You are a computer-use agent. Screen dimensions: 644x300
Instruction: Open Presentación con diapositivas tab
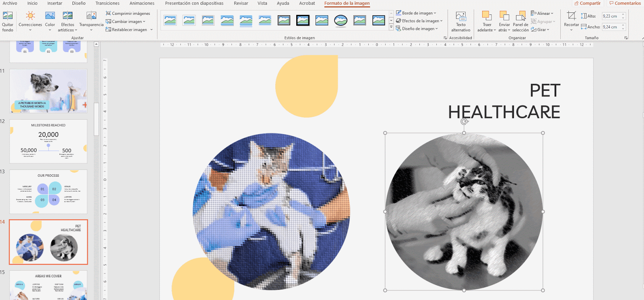point(194,3)
